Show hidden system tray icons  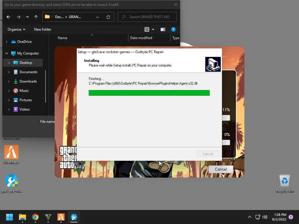click(249, 217)
